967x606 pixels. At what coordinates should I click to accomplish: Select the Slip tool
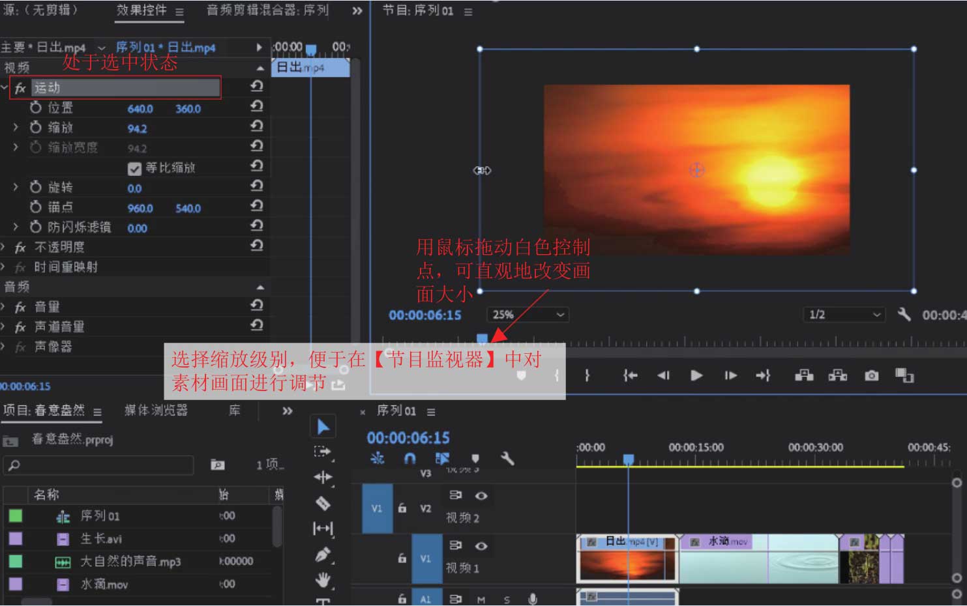click(323, 528)
